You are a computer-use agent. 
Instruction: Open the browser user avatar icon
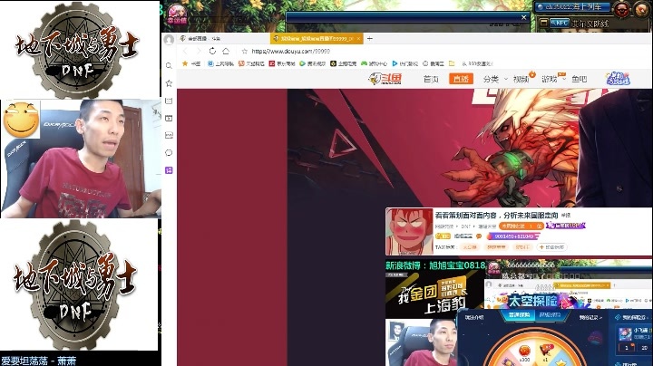169,40
